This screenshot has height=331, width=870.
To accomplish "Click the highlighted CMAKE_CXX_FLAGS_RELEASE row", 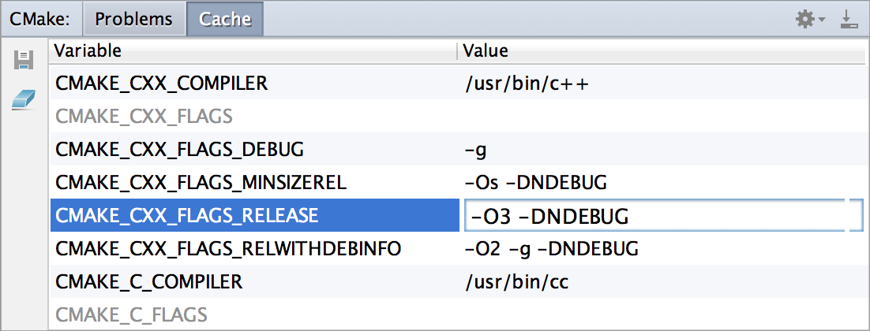I will point(187,215).
